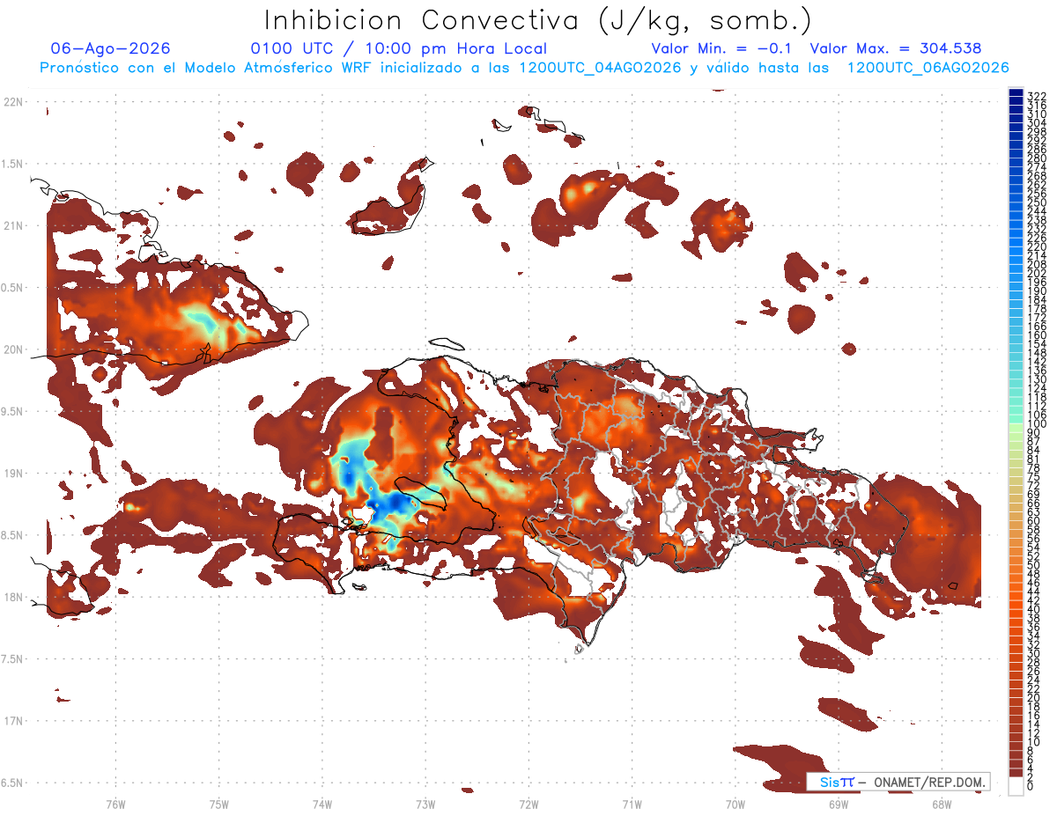
Task: Click the time '0100 UTC / 10:00 pm Hora Local'
Action: click(x=398, y=48)
